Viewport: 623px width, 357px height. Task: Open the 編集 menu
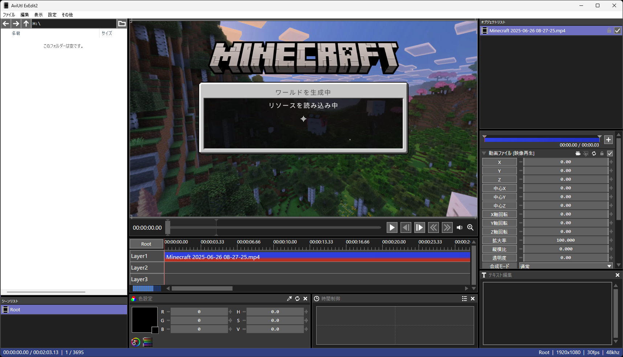pos(25,15)
